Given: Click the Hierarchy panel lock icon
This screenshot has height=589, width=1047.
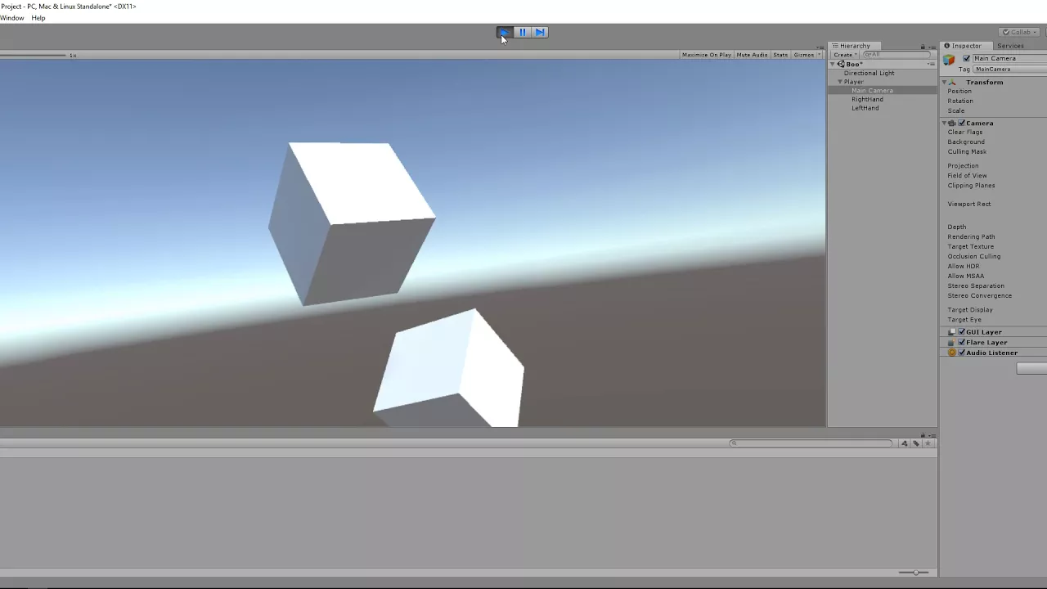Looking at the screenshot, I should click(923, 47).
